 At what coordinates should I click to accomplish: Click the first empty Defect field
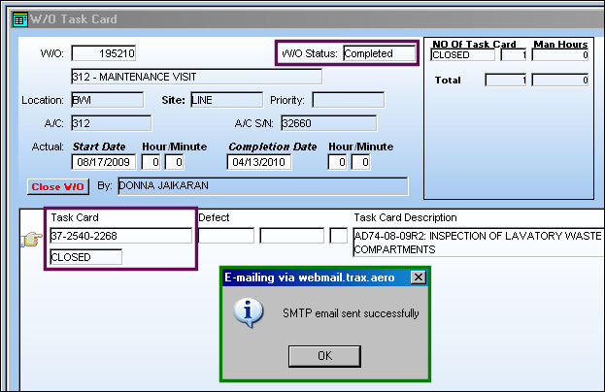coord(226,236)
